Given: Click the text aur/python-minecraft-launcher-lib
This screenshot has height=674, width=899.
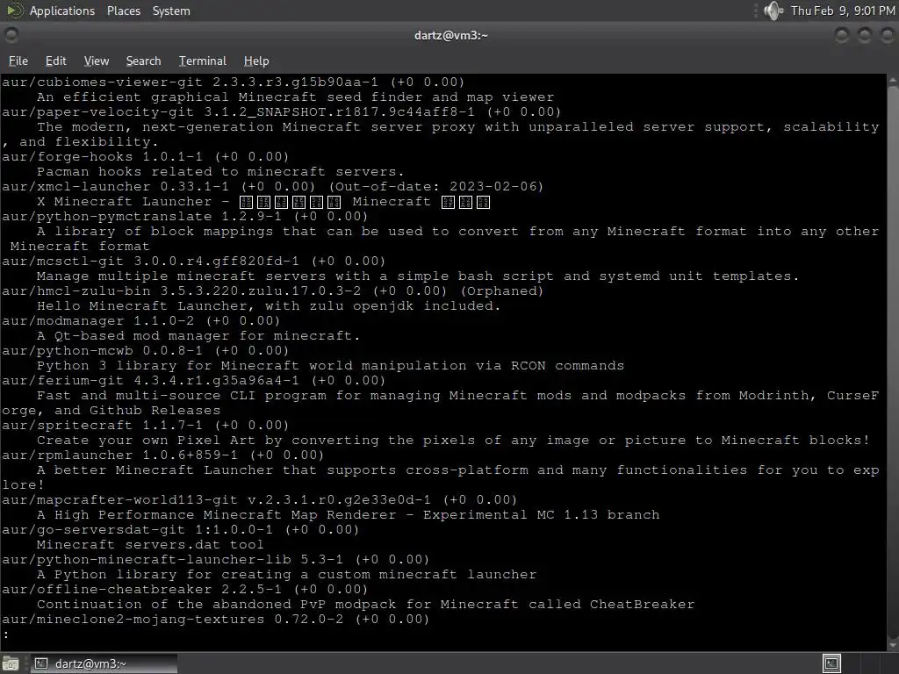Looking at the screenshot, I should coord(147,559).
